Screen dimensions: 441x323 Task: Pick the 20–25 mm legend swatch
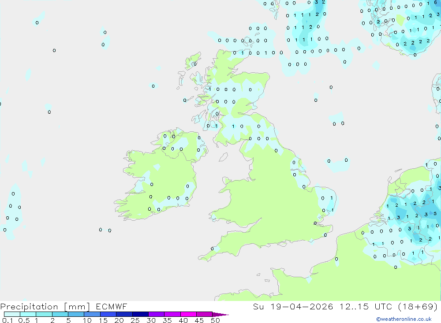coord(124,314)
